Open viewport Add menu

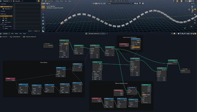66,1
